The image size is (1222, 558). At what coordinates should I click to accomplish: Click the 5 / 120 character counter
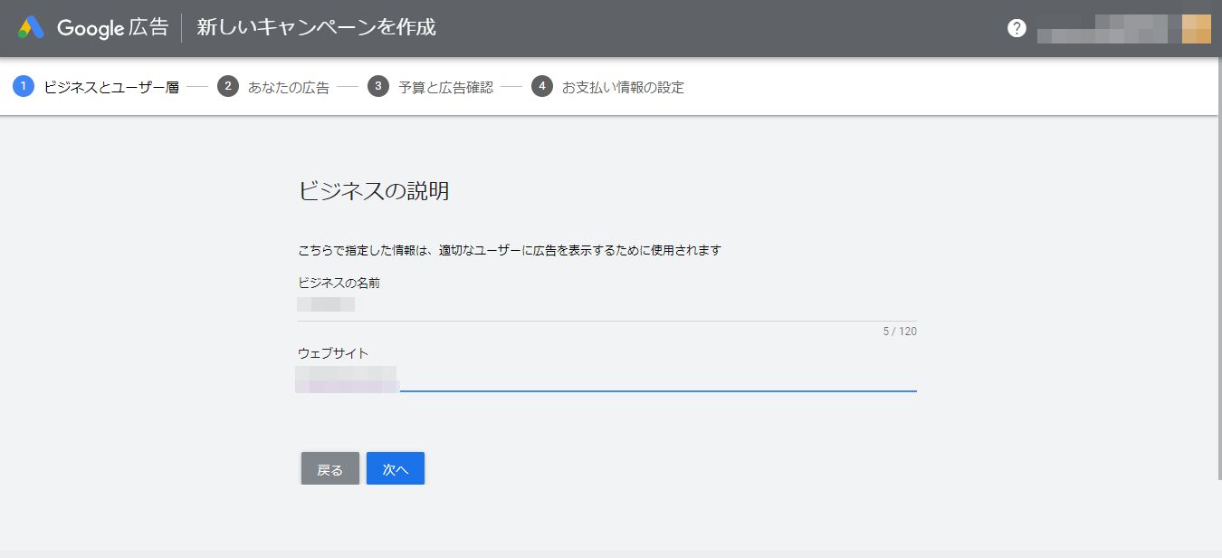tap(900, 332)
